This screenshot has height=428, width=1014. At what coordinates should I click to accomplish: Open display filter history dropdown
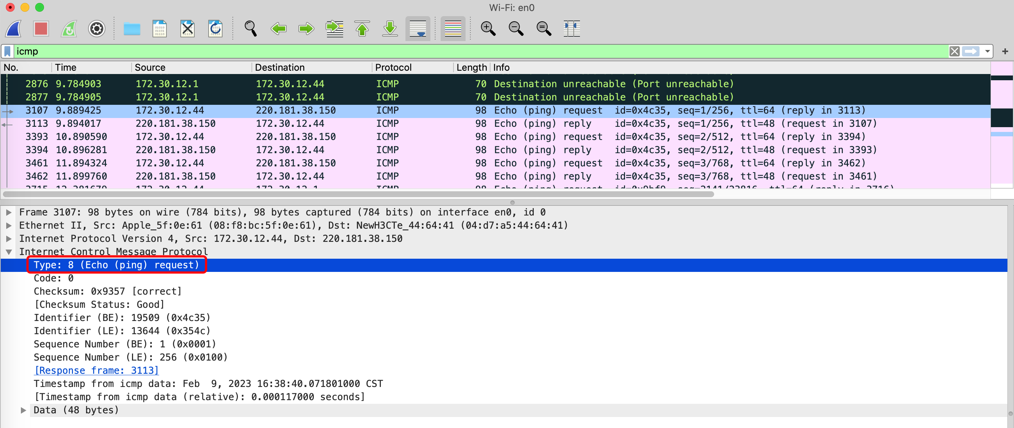tap(987, 52)
